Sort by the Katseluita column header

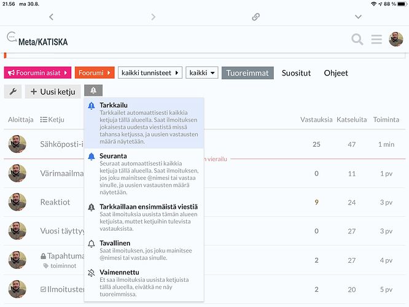pyautogui.click(x=351, y=120)
